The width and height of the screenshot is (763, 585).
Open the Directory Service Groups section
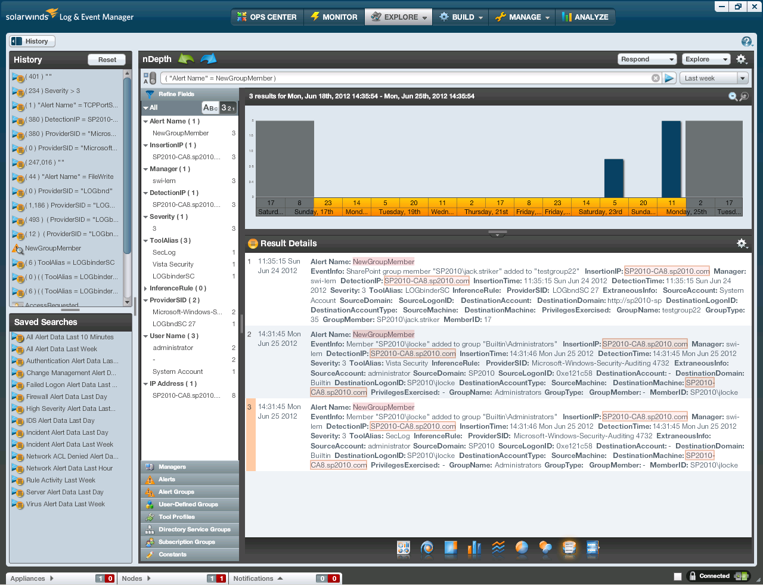coord(190,530)
